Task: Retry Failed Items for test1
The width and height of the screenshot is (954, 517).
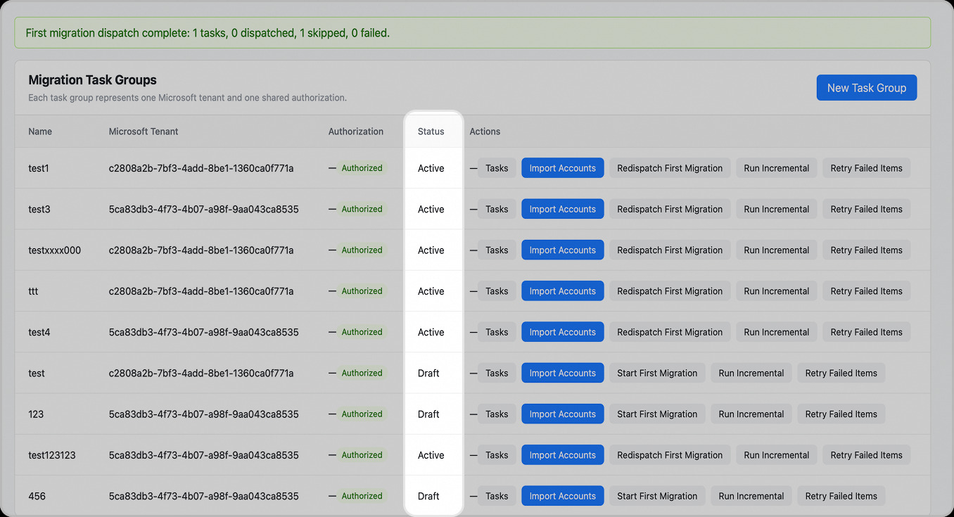Action: (866, 168)
